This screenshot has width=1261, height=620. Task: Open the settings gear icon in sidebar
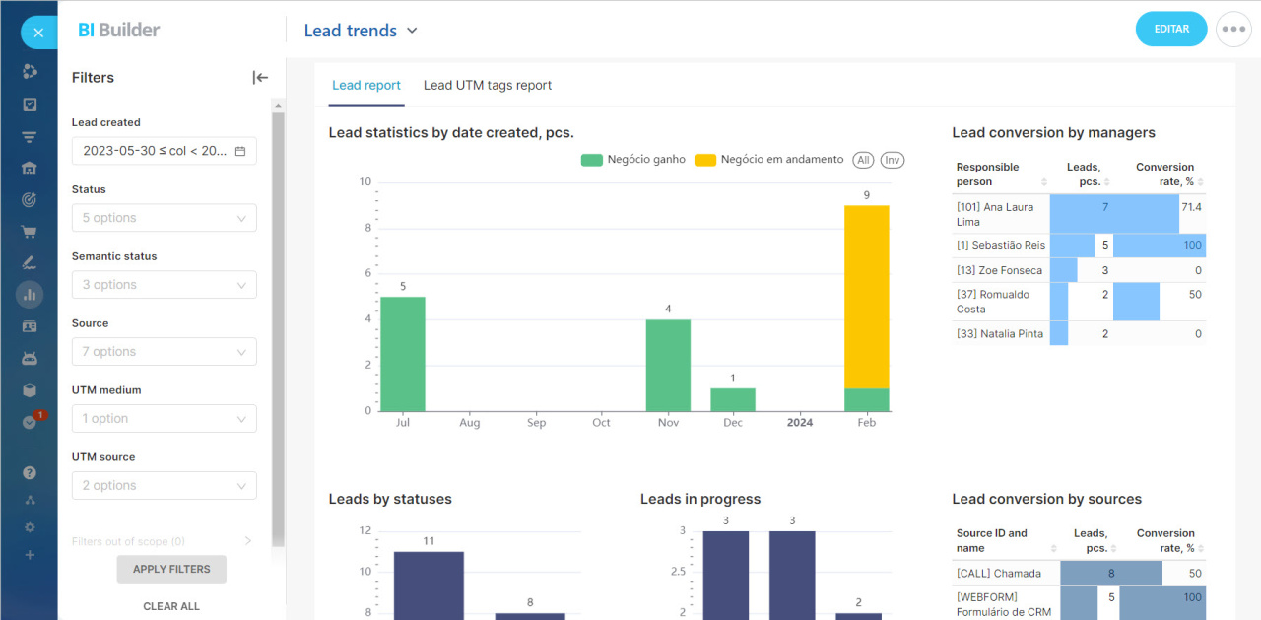(30, 527)
